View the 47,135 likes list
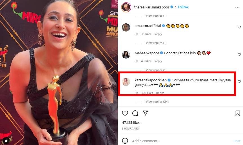The width and height of the screenshot is (243, 145). [131, 123]
